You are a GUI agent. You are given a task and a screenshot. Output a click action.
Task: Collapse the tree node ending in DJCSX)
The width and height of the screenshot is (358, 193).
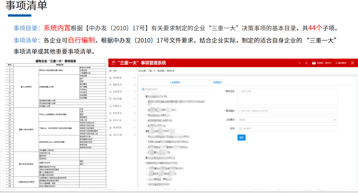click(144, 96)
